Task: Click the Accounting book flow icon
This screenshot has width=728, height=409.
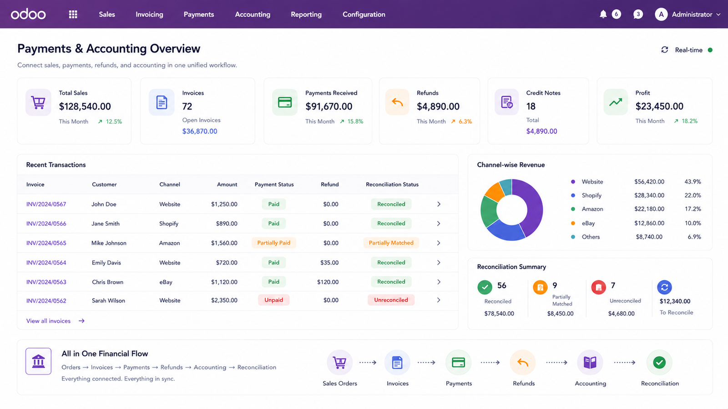Action: click(x=590, y=363)
